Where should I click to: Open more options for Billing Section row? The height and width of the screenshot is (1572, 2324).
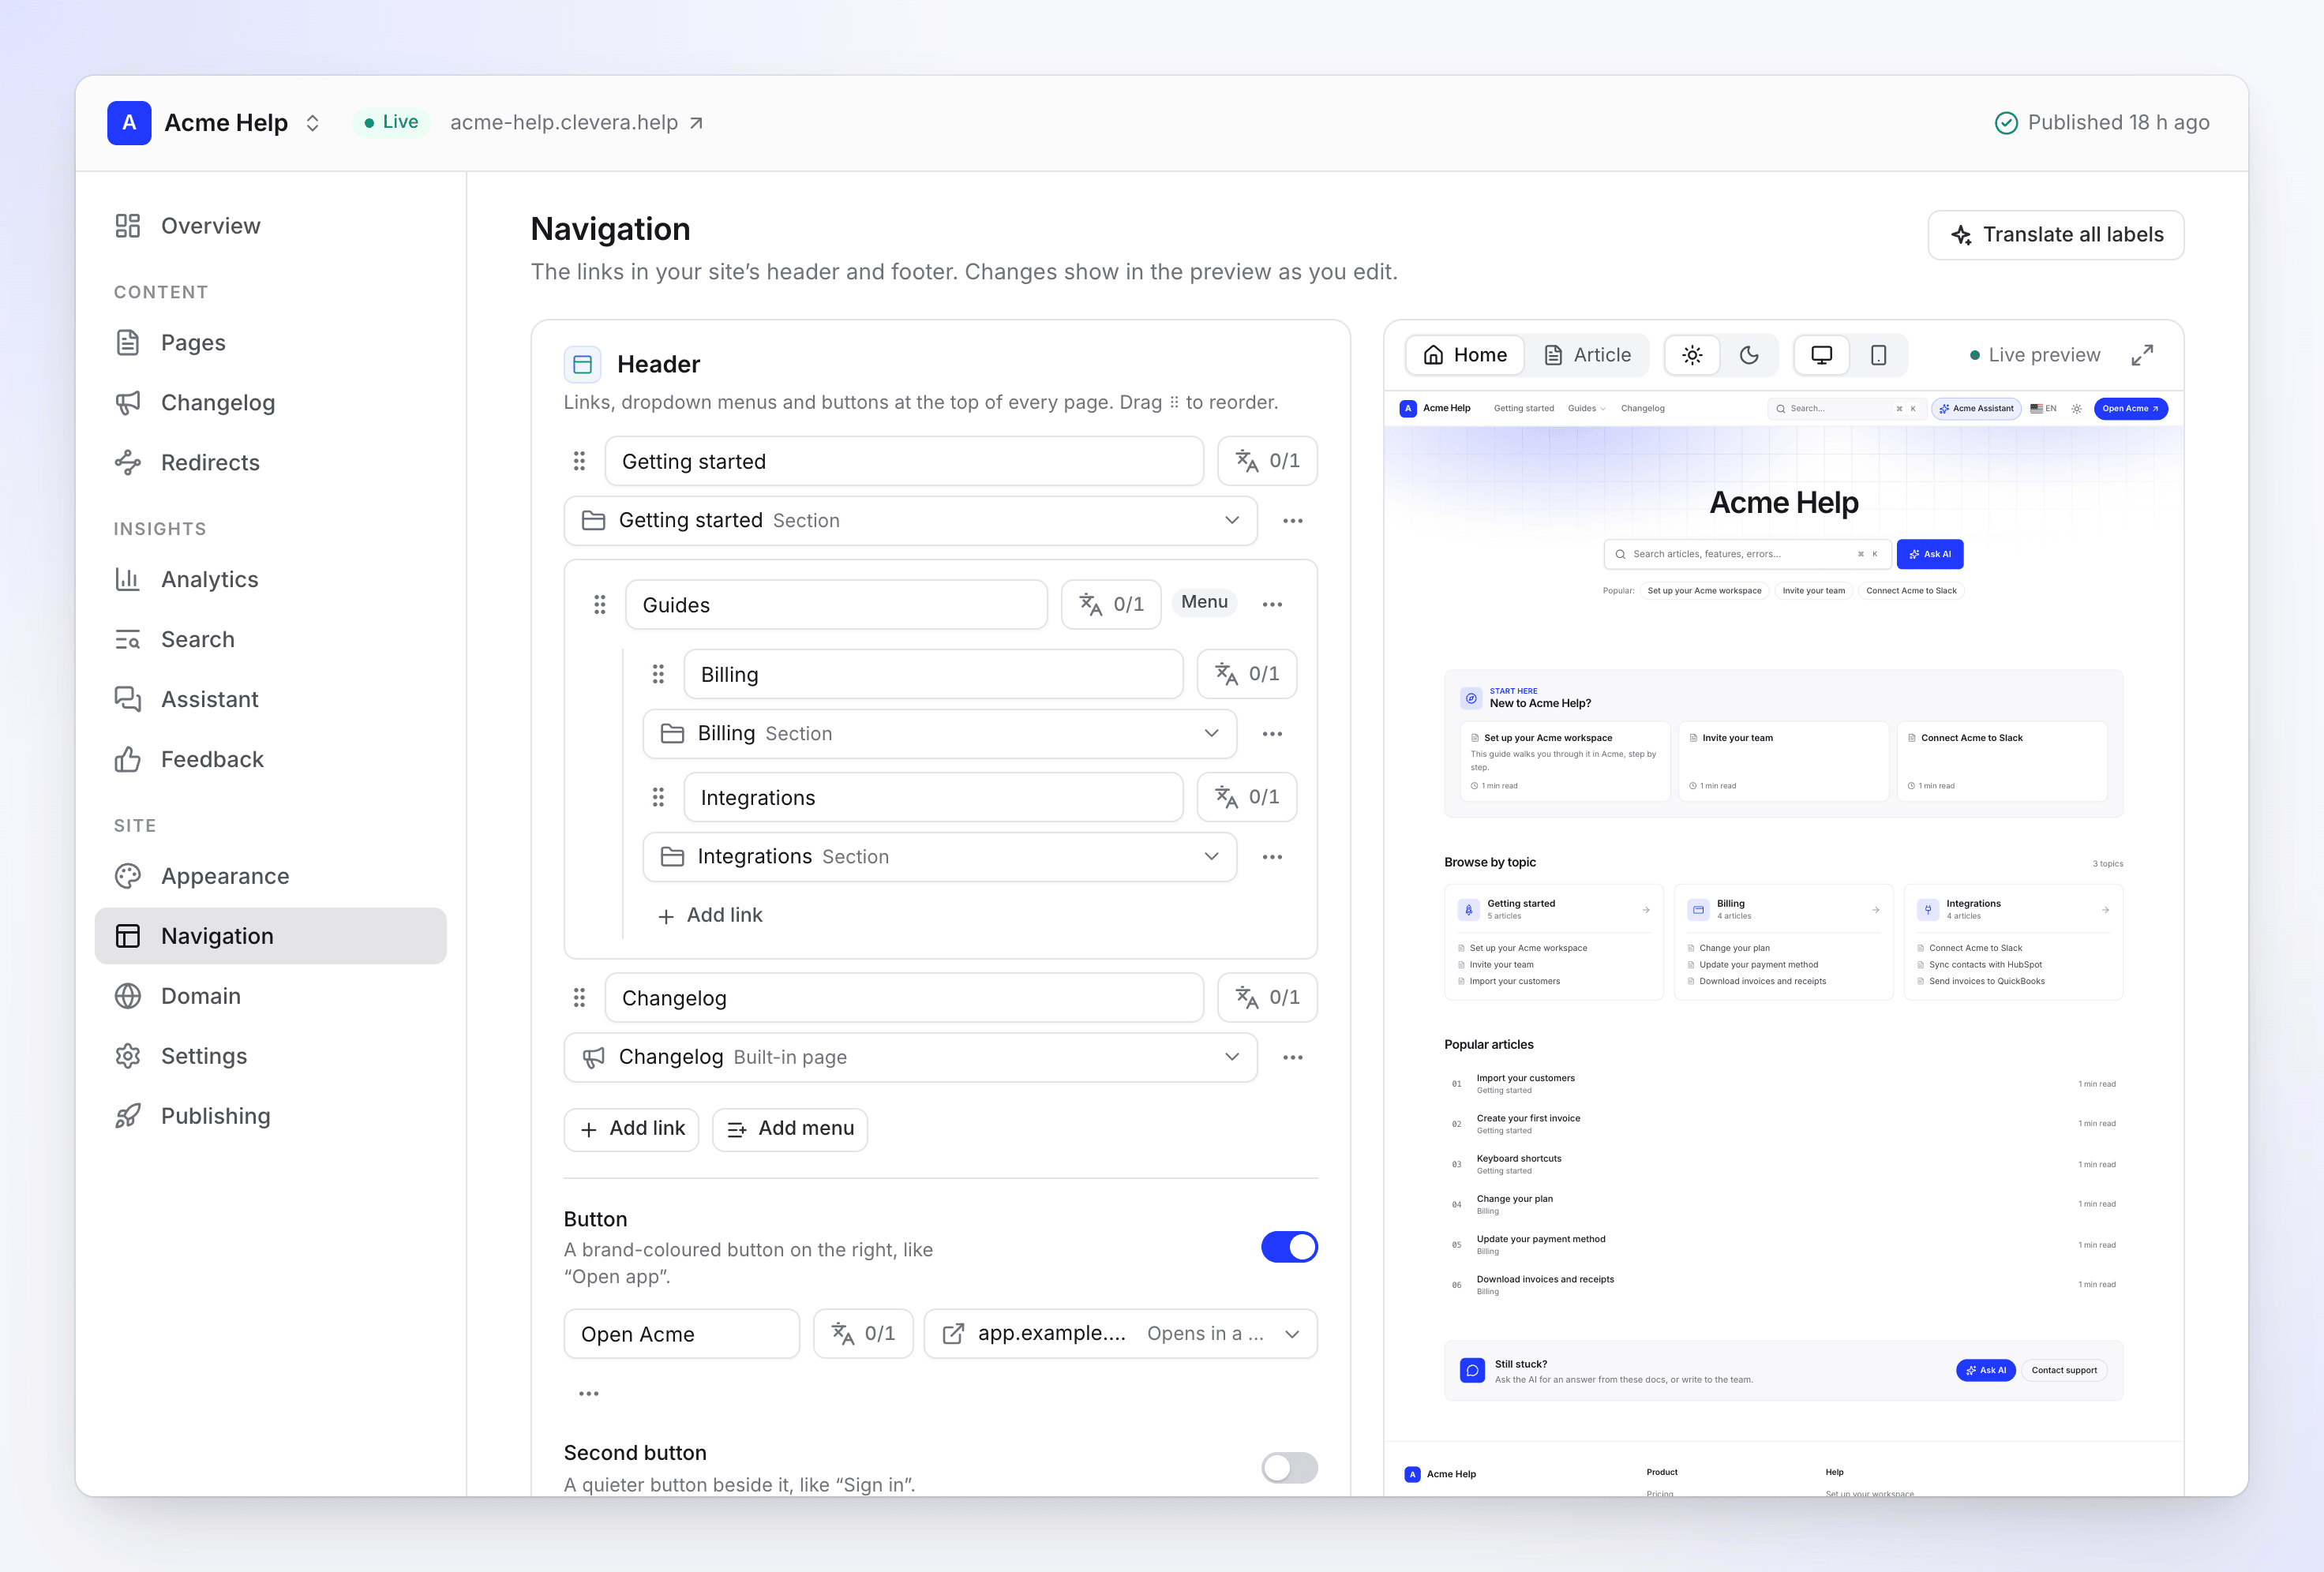pos(1272,734)
